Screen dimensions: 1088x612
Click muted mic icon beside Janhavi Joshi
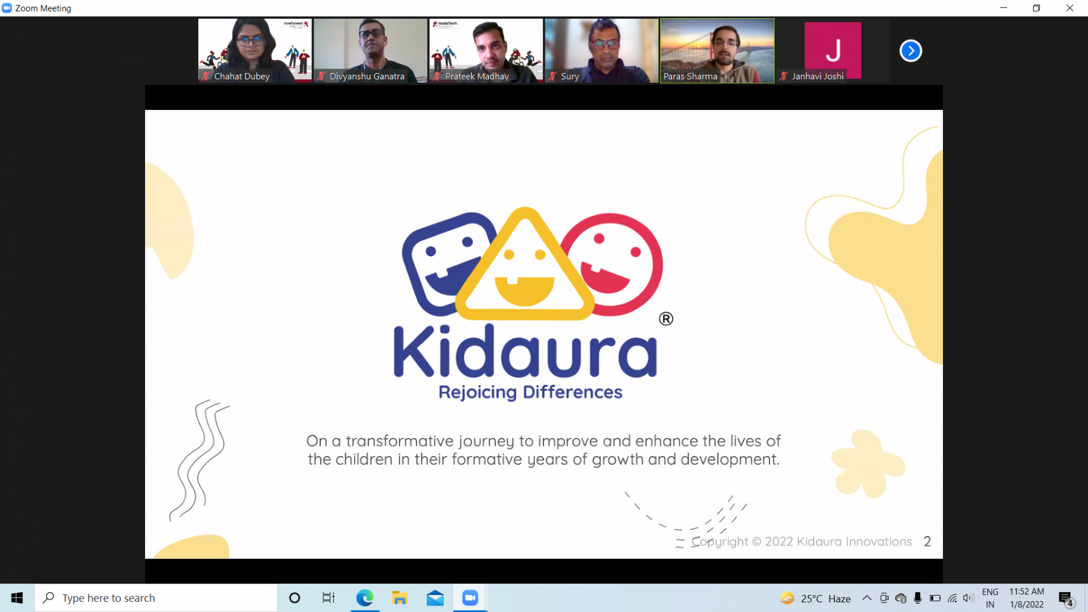pyautogui.click(x=784, y=76)
